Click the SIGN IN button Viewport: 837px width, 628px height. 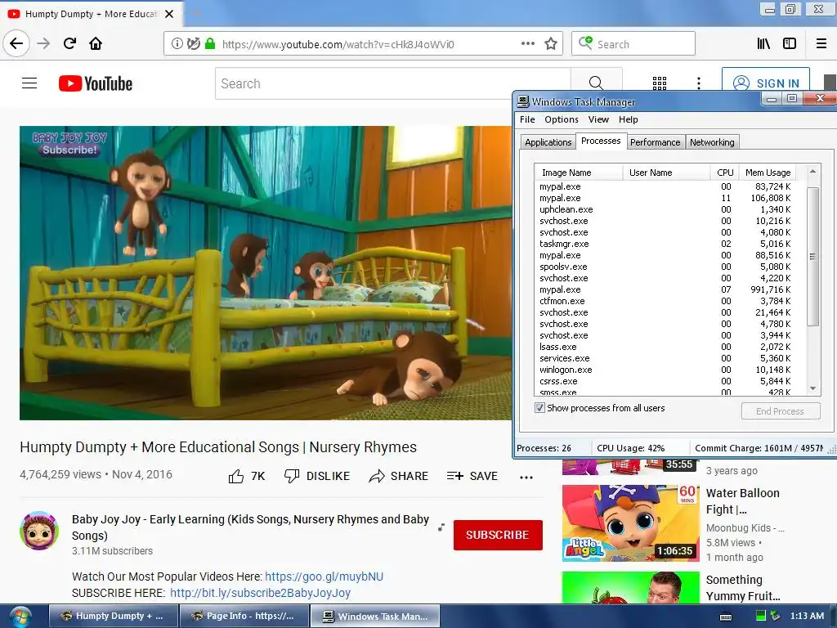click(x=766, y=83)
